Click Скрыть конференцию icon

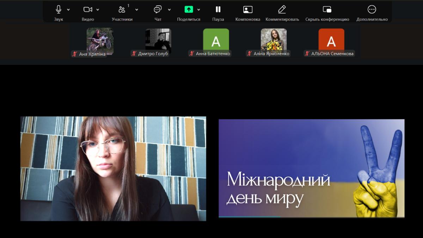[x=327, y=10]
